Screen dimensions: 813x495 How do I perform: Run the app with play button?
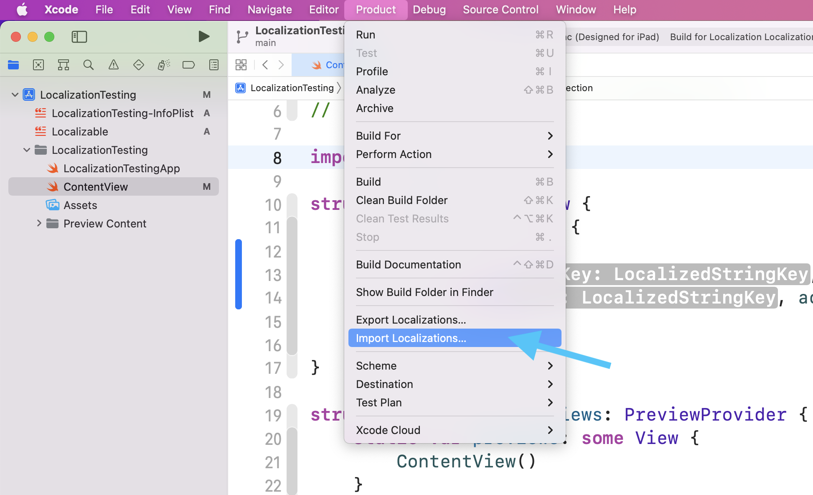tap(204, 36)
